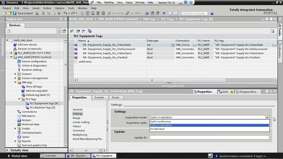
Task: Click the New project toolbar icon
Action: (5, 13)
